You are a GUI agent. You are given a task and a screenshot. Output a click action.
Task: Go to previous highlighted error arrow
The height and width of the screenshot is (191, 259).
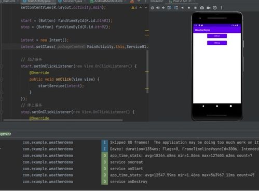point(141,8)
